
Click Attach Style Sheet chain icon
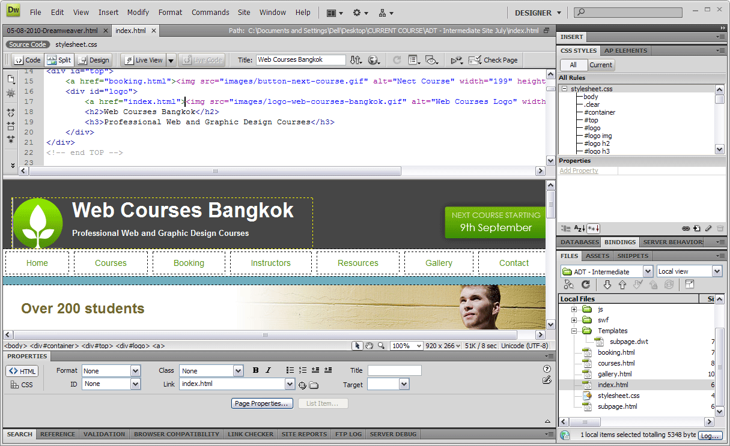coord(686,228)
